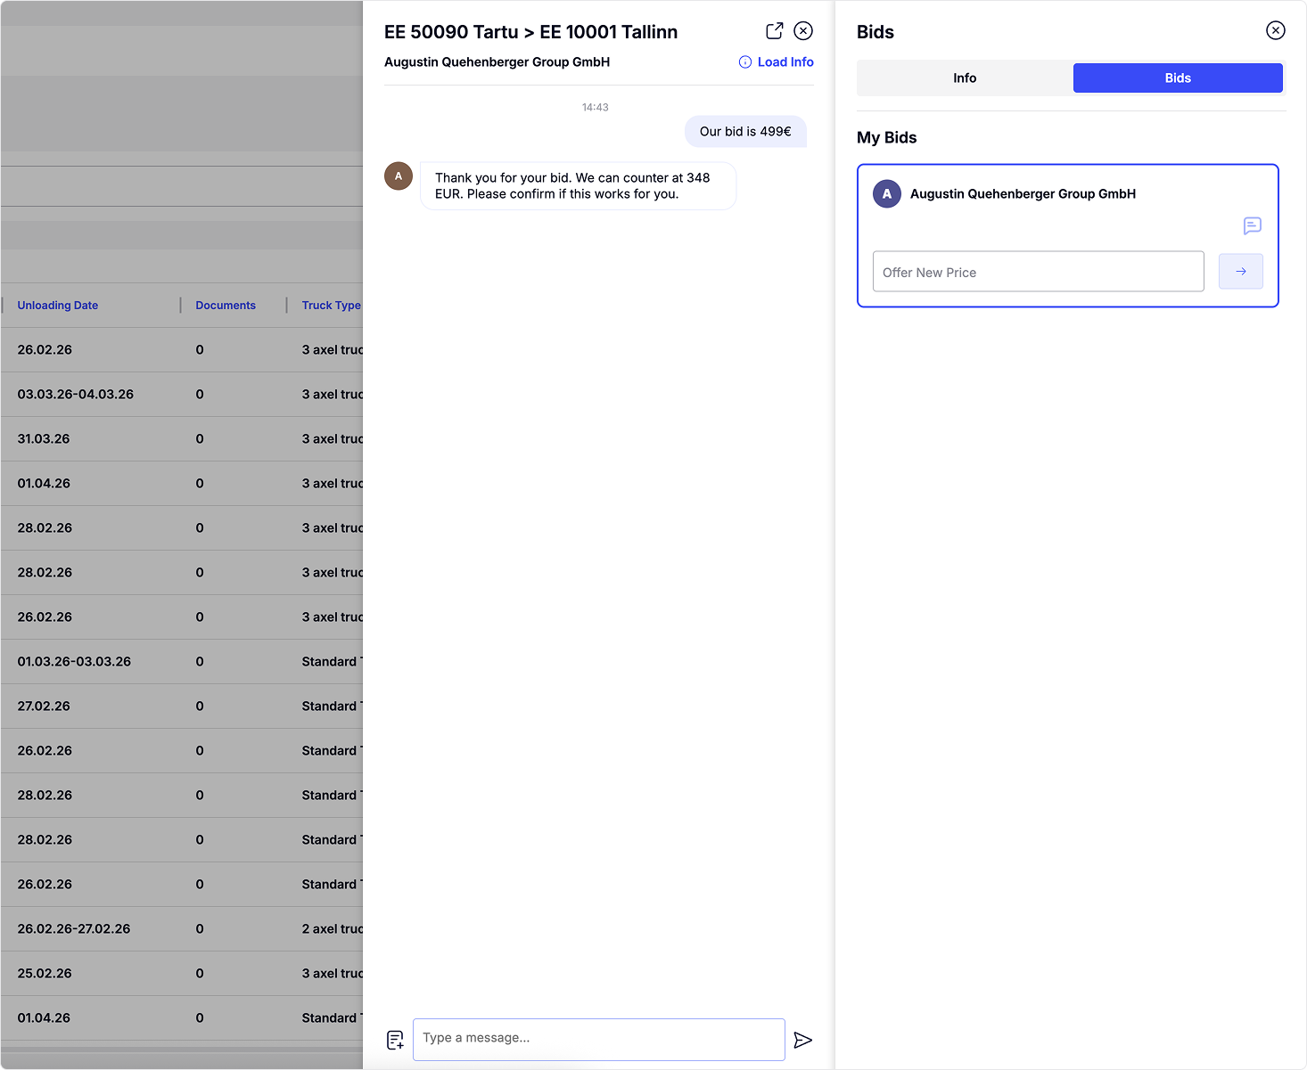Sort by Documents column header
Image resolution: width=1307 pixels, height=1070 pixels.
tap(226, 306)
